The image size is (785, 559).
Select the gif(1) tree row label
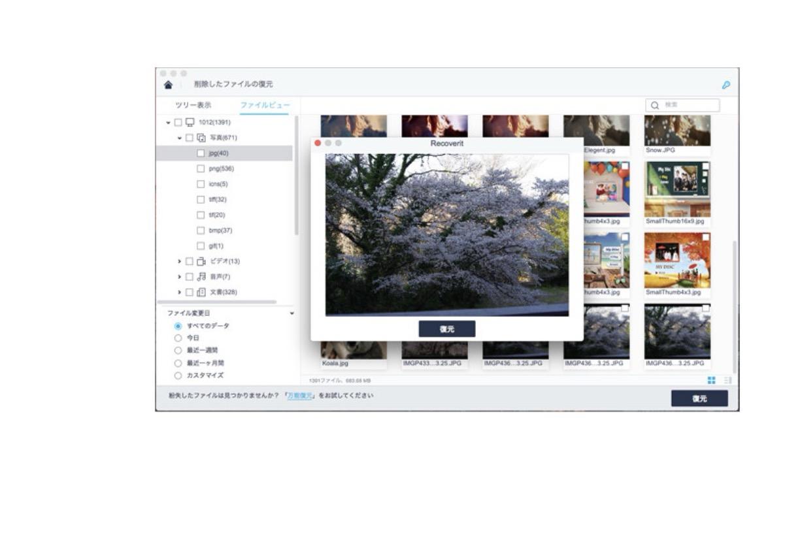point(216,246)
